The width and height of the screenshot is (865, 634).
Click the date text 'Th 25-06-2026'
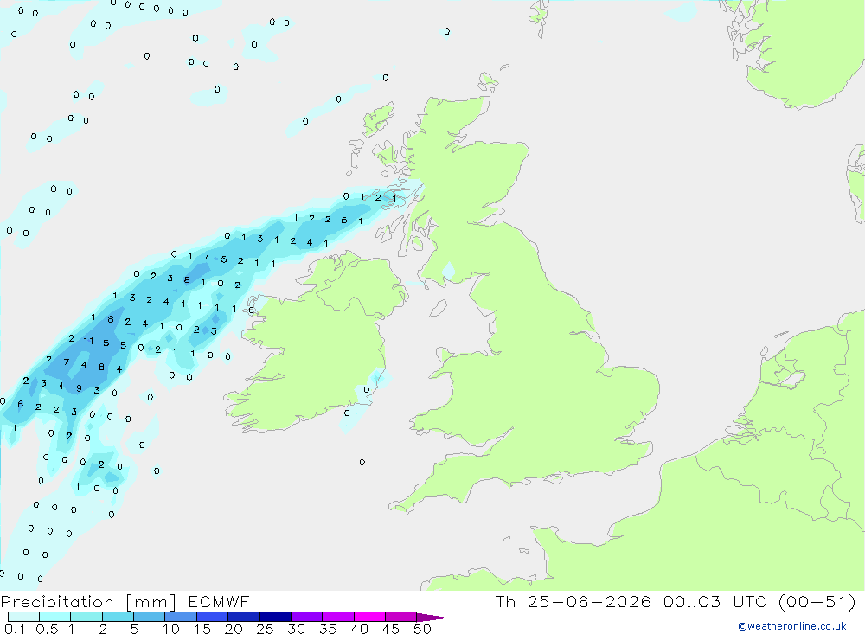coord(573,601)
